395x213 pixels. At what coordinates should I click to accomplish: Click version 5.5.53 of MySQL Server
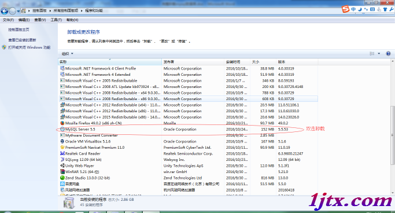[283, 129]
